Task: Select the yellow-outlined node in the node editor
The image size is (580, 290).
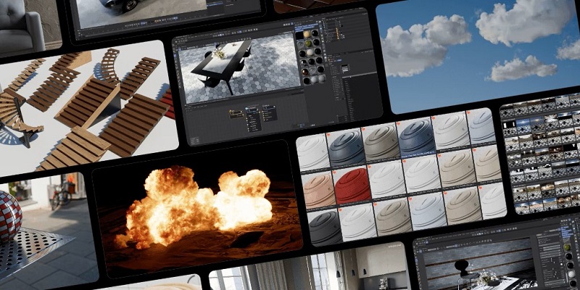Action: click(236, 115)
